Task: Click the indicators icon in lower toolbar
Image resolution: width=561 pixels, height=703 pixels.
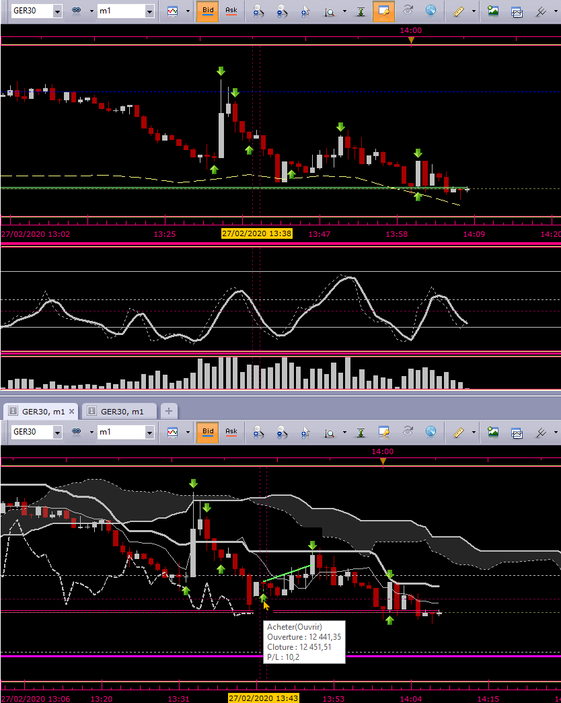Action: 541,432
